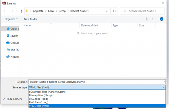Viewport: 169px width, 109px height.
Task: Open the Organize menu
Action: [11, 19]
